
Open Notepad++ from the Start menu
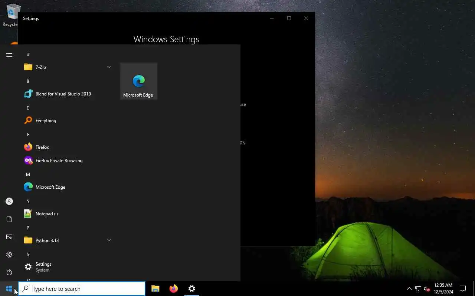68,213
